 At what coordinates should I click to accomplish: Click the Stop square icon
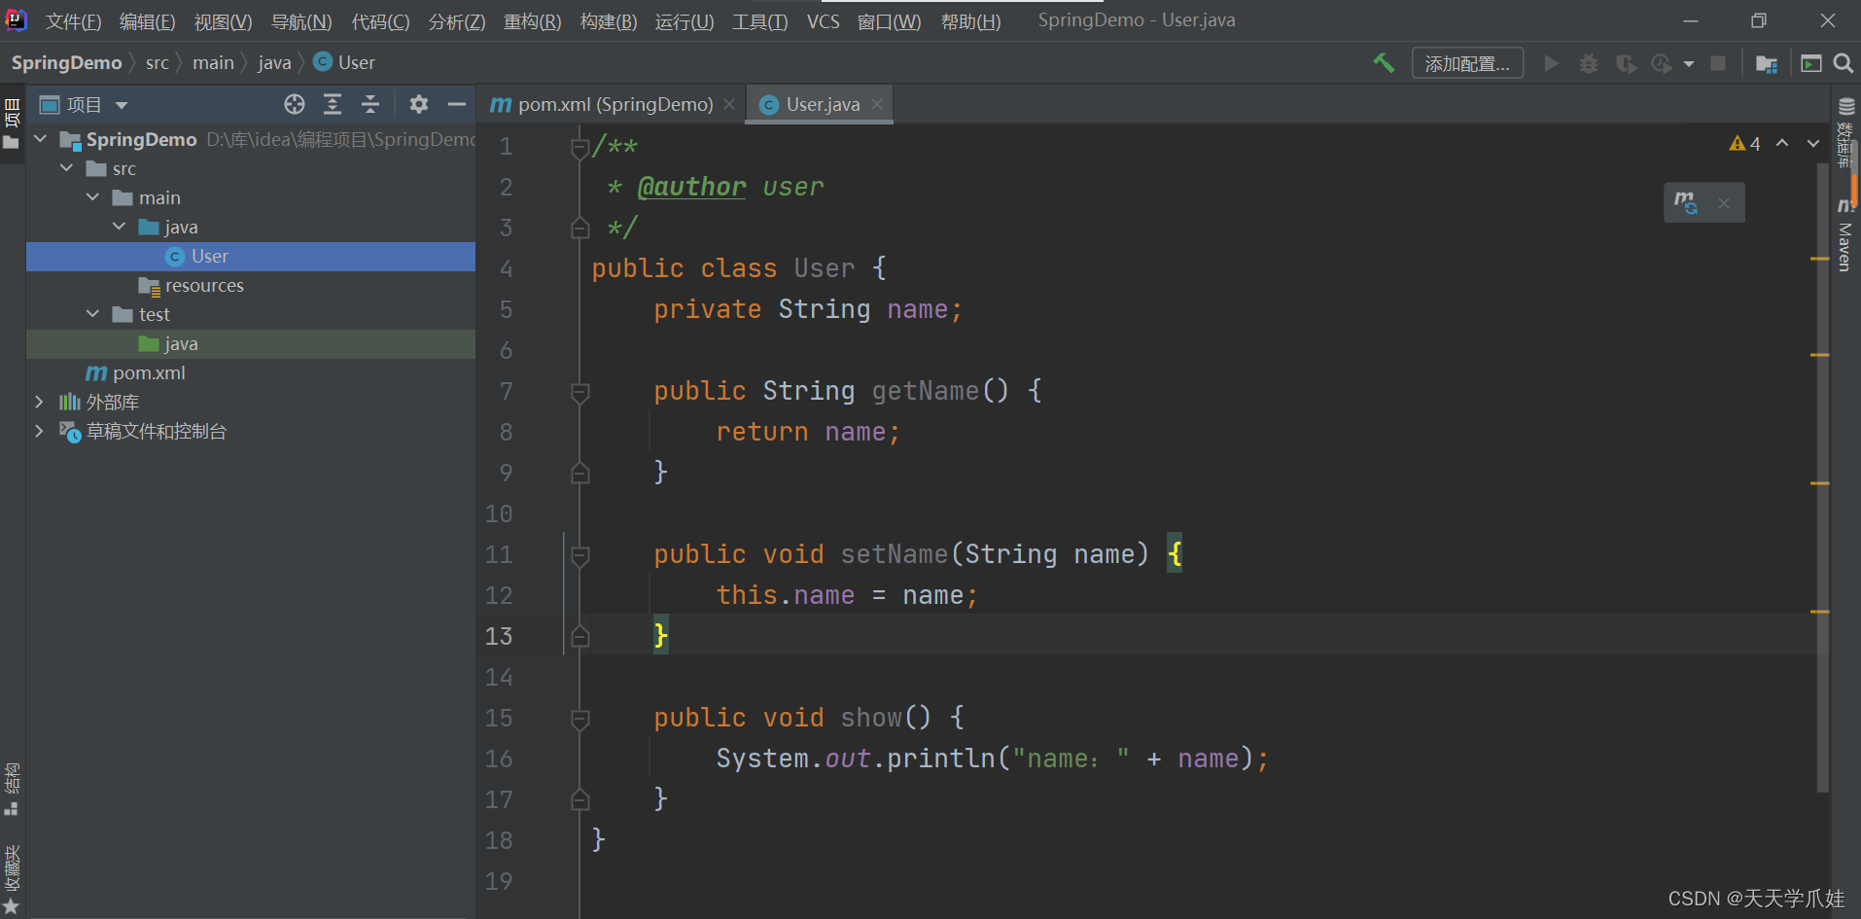[1718, 63]
